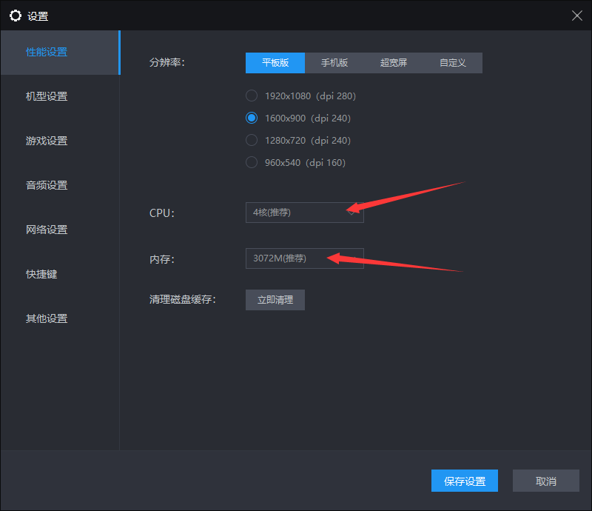Expand the 内存 memory size dropdown
Viewport: 592px width, 511px height.
(304, 258)
